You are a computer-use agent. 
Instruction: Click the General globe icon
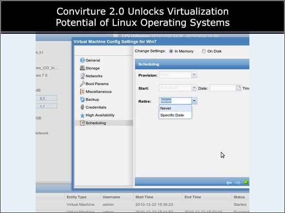[82, 60]
